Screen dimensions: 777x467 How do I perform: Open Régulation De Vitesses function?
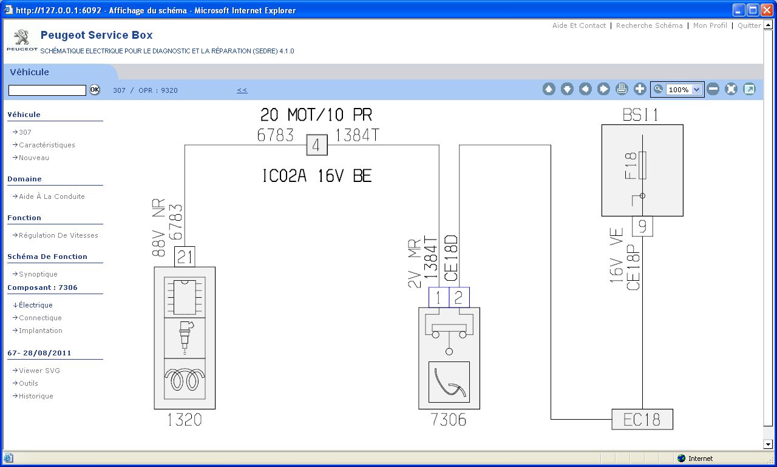[58, 235]
